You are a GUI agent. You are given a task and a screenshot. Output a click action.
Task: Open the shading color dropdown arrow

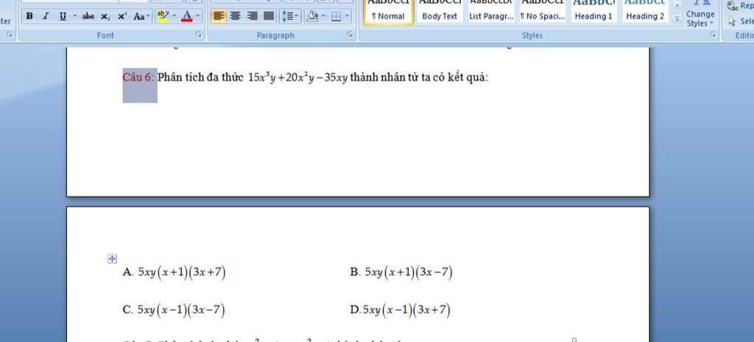(x=323, y=16)
